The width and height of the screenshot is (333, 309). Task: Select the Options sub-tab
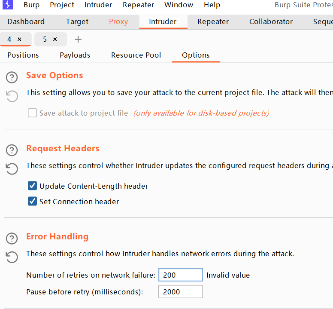coord(196,55)
